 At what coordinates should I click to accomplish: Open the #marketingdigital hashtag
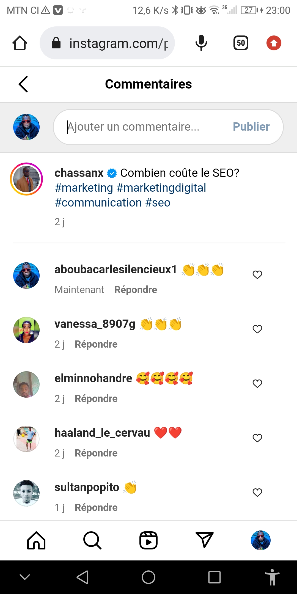(161, 188)
